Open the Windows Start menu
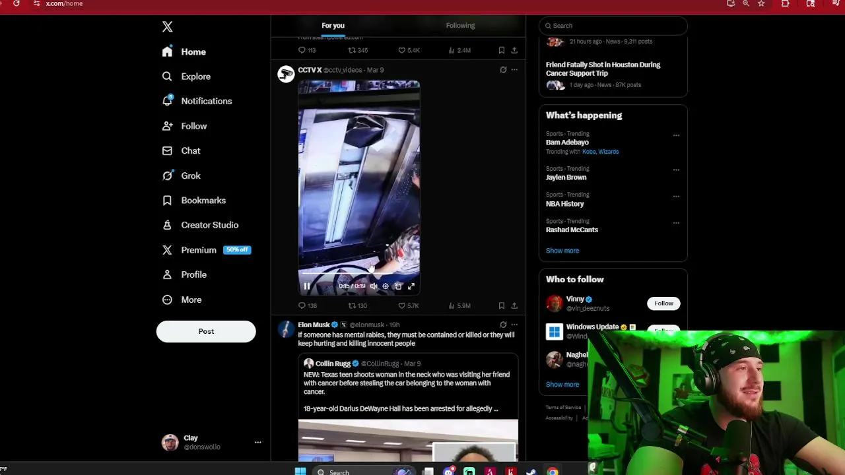The image size is (845, 475). [300, 471]
